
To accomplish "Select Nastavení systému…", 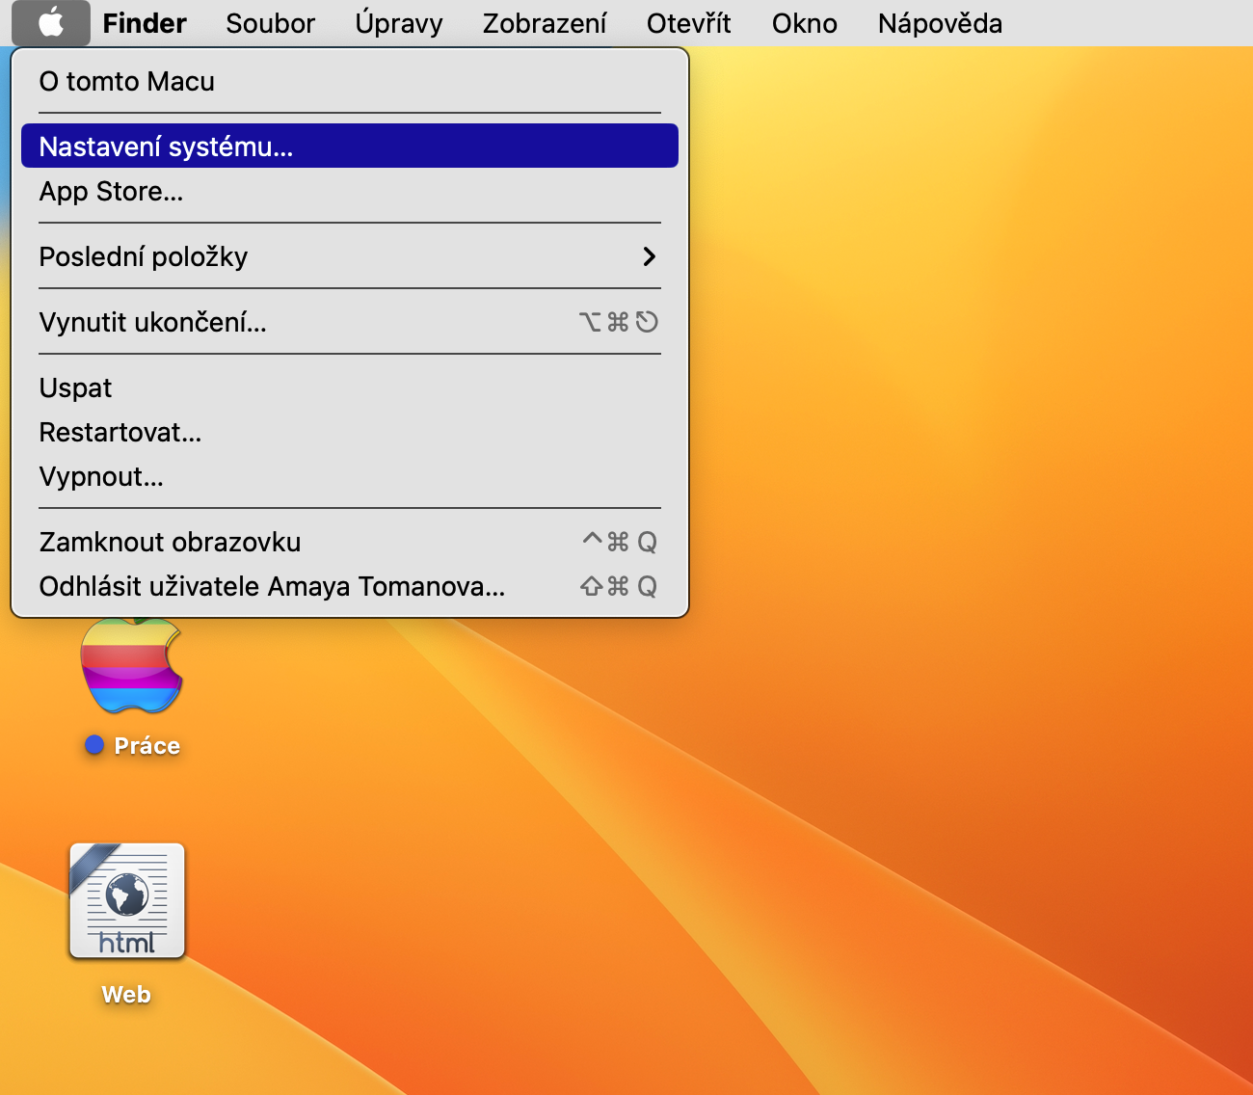I will pyautogui.click(x=350, y=147).
